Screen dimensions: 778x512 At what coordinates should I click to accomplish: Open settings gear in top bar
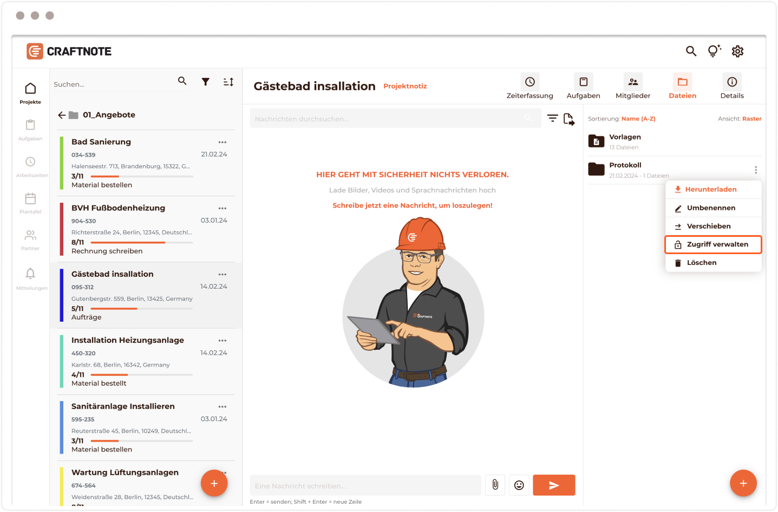coord(737,51)
